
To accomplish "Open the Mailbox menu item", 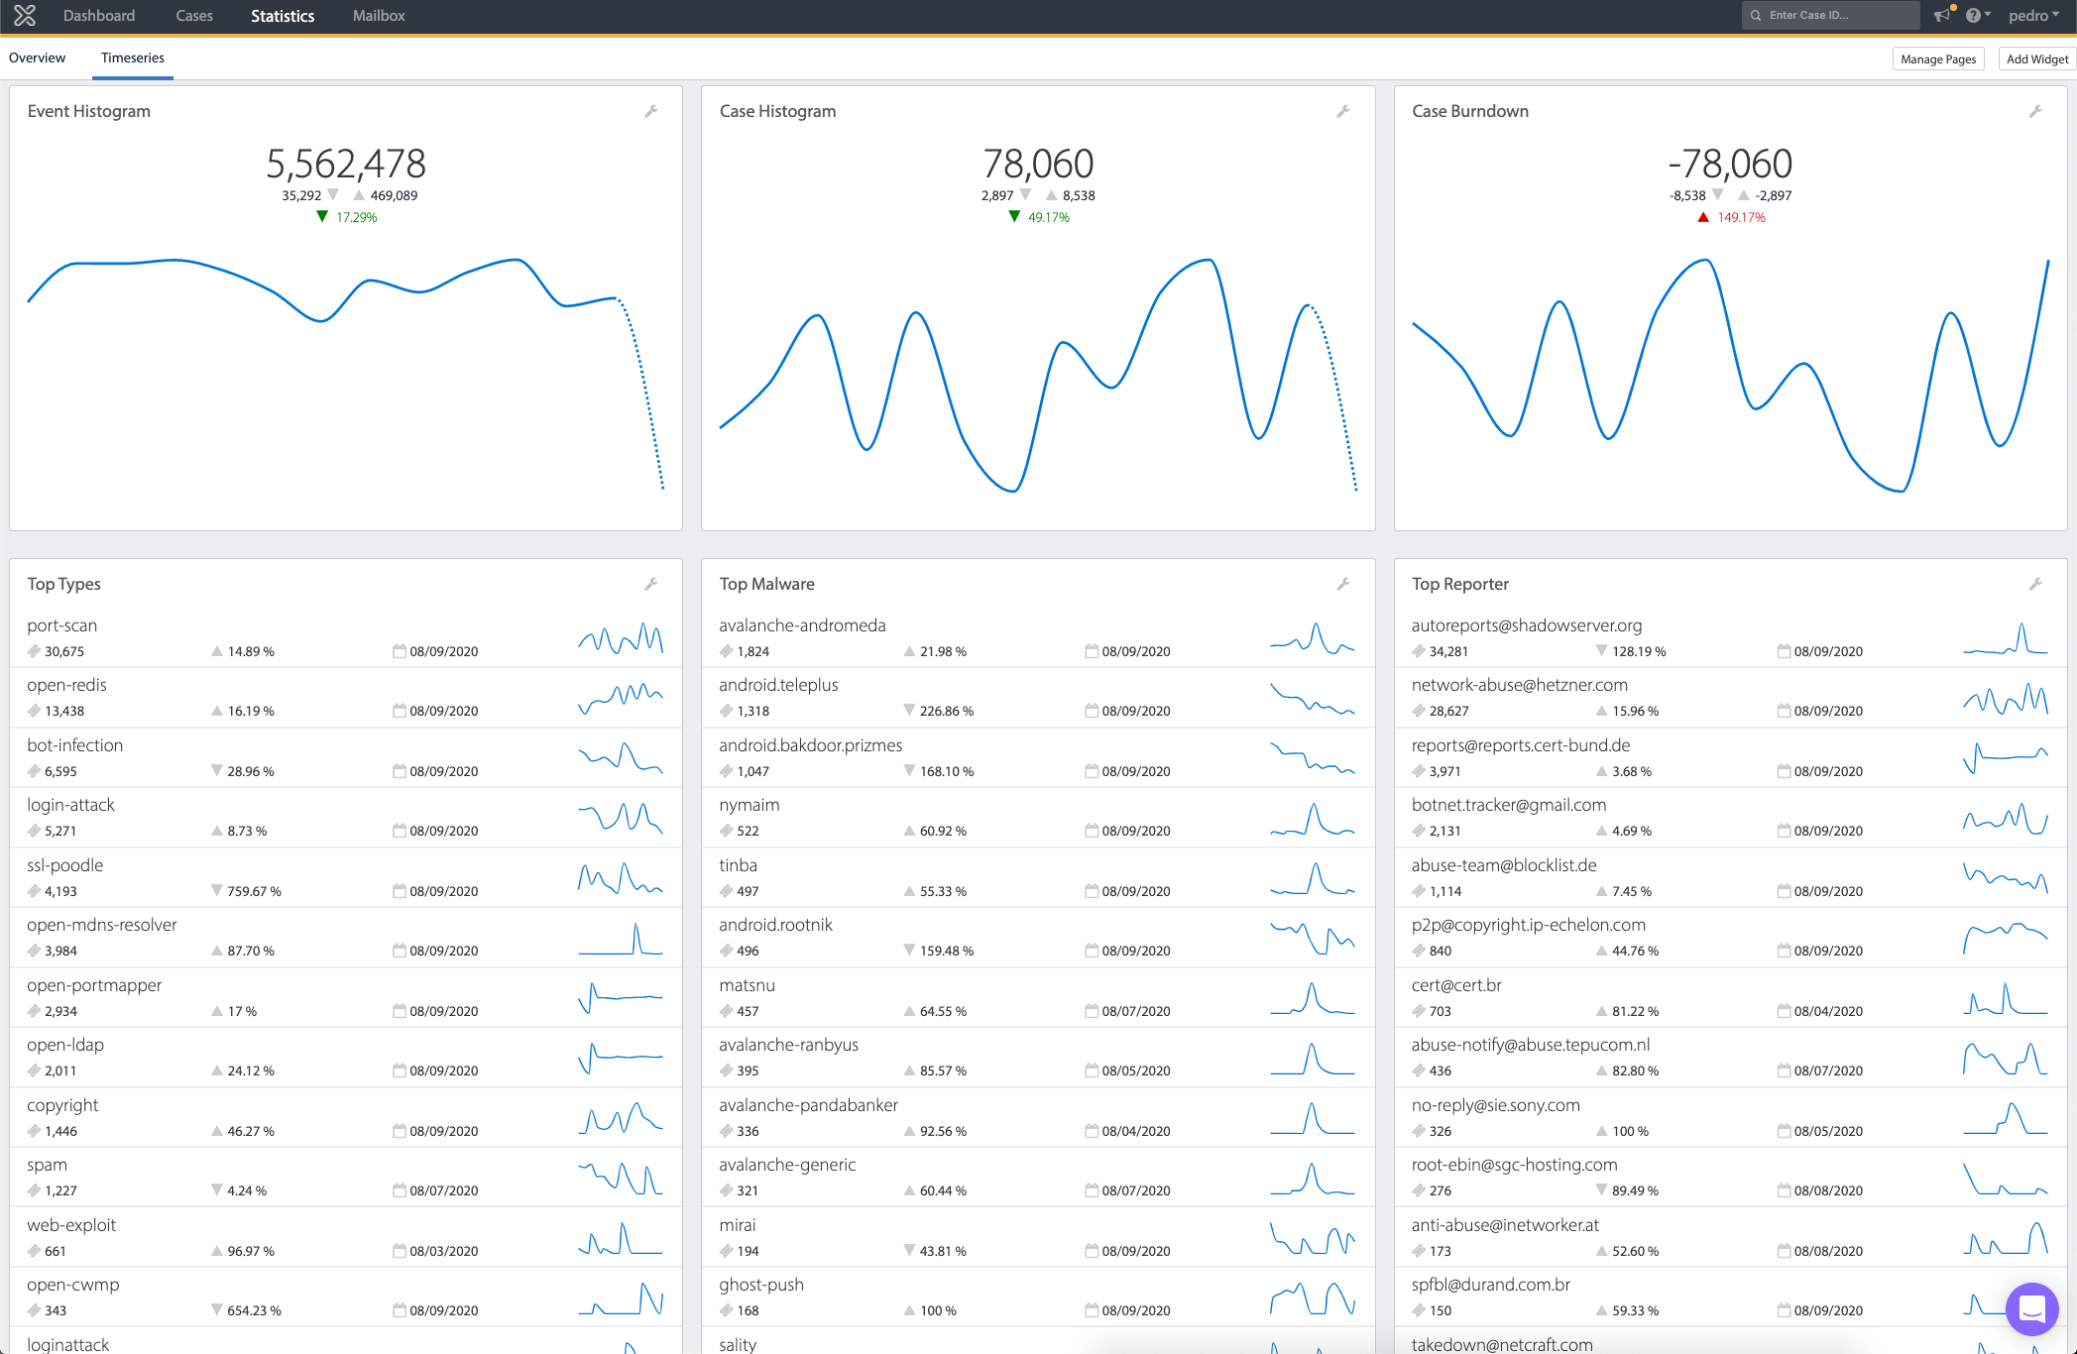I will click(379, 15).
